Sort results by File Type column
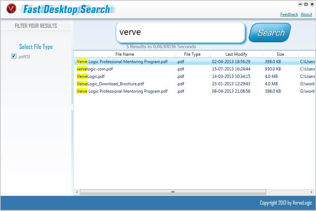 tap(192, 54)
